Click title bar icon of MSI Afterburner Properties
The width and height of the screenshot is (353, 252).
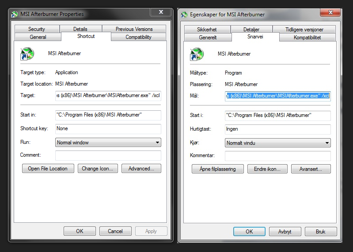tap(15, 15)
